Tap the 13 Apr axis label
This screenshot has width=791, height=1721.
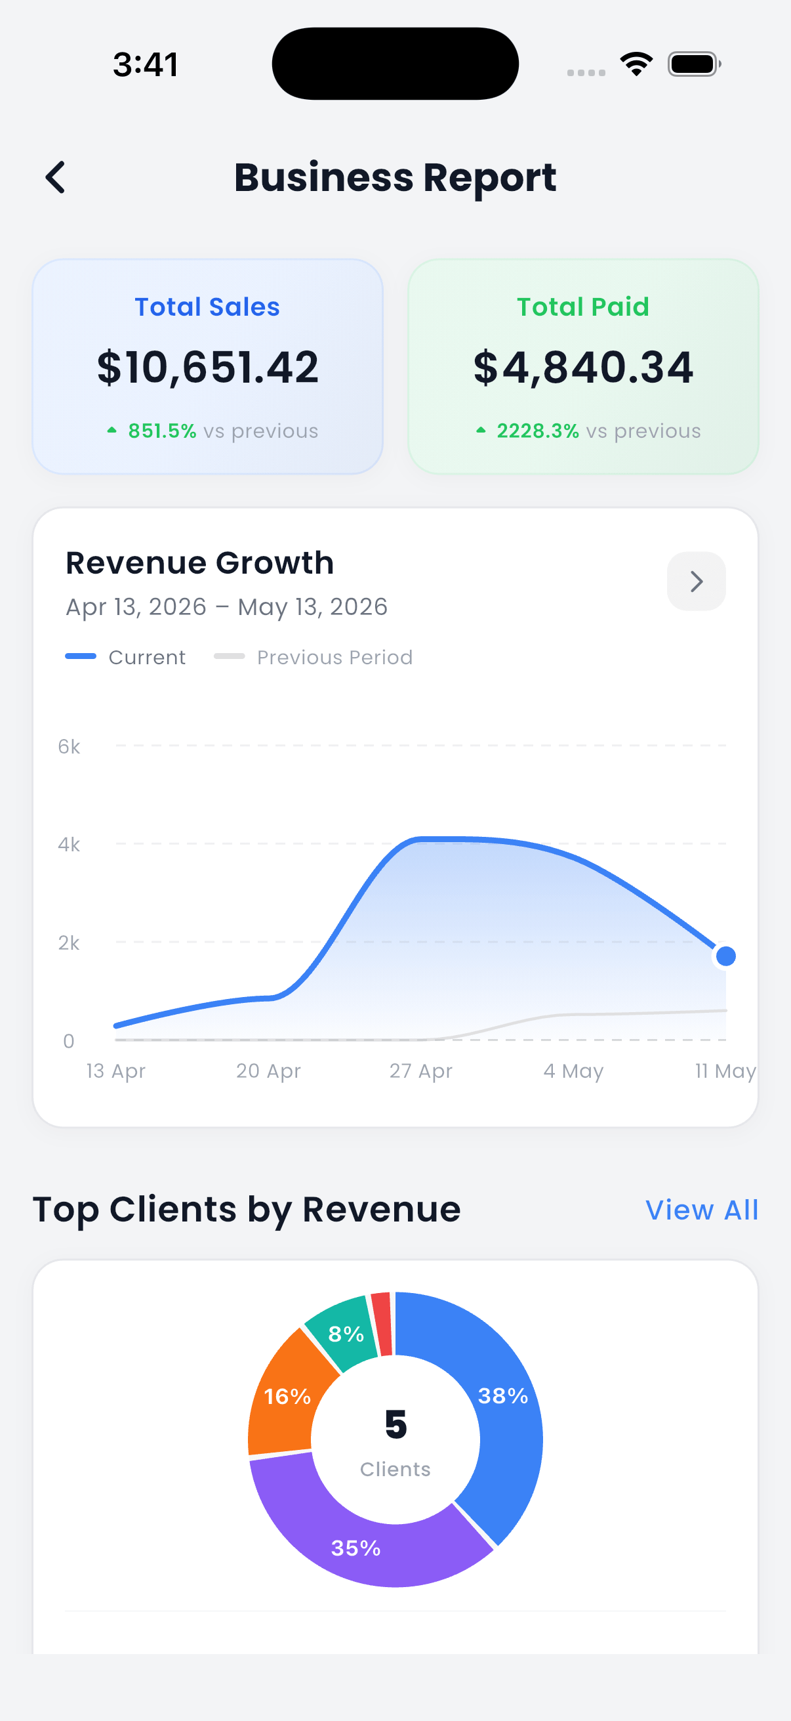coord(115,1071)
